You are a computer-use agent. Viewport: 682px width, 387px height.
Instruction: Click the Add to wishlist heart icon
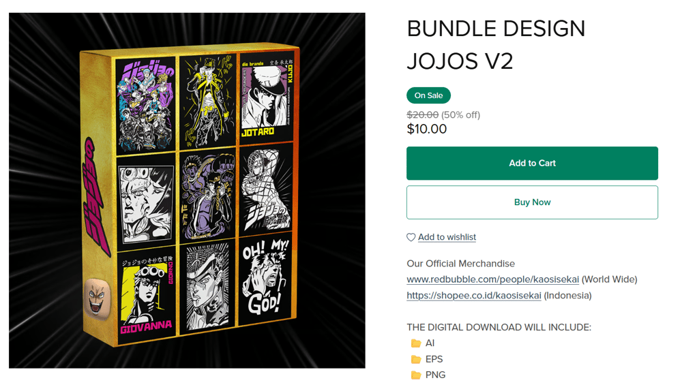tap(411, 237)
